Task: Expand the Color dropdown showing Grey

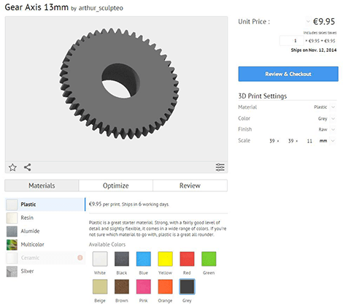Action: tap(333, 118)
